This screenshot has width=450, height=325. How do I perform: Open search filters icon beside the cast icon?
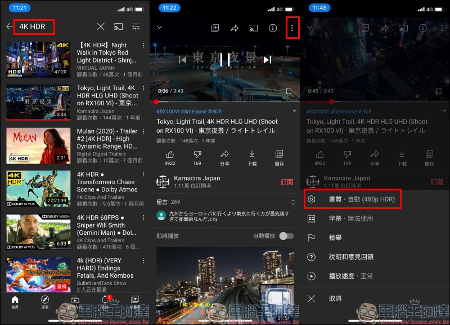tap(136, 26)
